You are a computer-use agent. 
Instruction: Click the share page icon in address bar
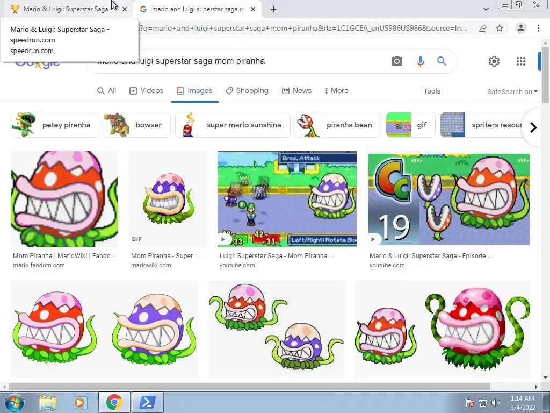(x=482, y=28)
